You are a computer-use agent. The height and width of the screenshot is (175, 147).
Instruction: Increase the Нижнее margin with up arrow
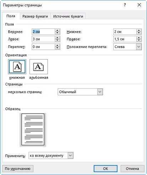coord(139,30)
